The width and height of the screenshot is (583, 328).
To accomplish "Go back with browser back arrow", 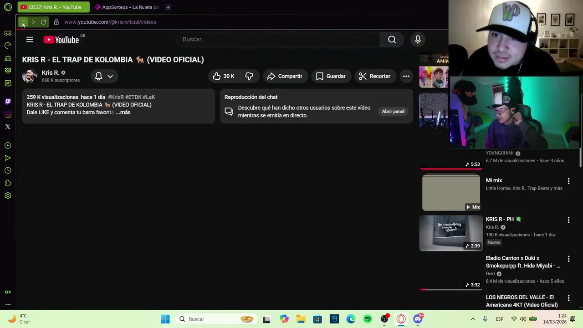I will pyautogui.click(x=23, y=22).
